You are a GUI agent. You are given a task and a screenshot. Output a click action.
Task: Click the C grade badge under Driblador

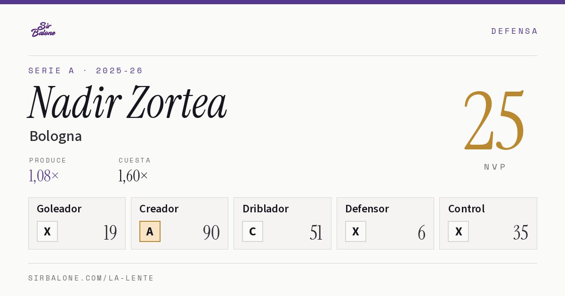click(x=252, y=231)
